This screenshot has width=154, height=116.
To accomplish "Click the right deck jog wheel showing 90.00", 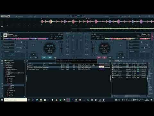I will click(x=104, y=48).
